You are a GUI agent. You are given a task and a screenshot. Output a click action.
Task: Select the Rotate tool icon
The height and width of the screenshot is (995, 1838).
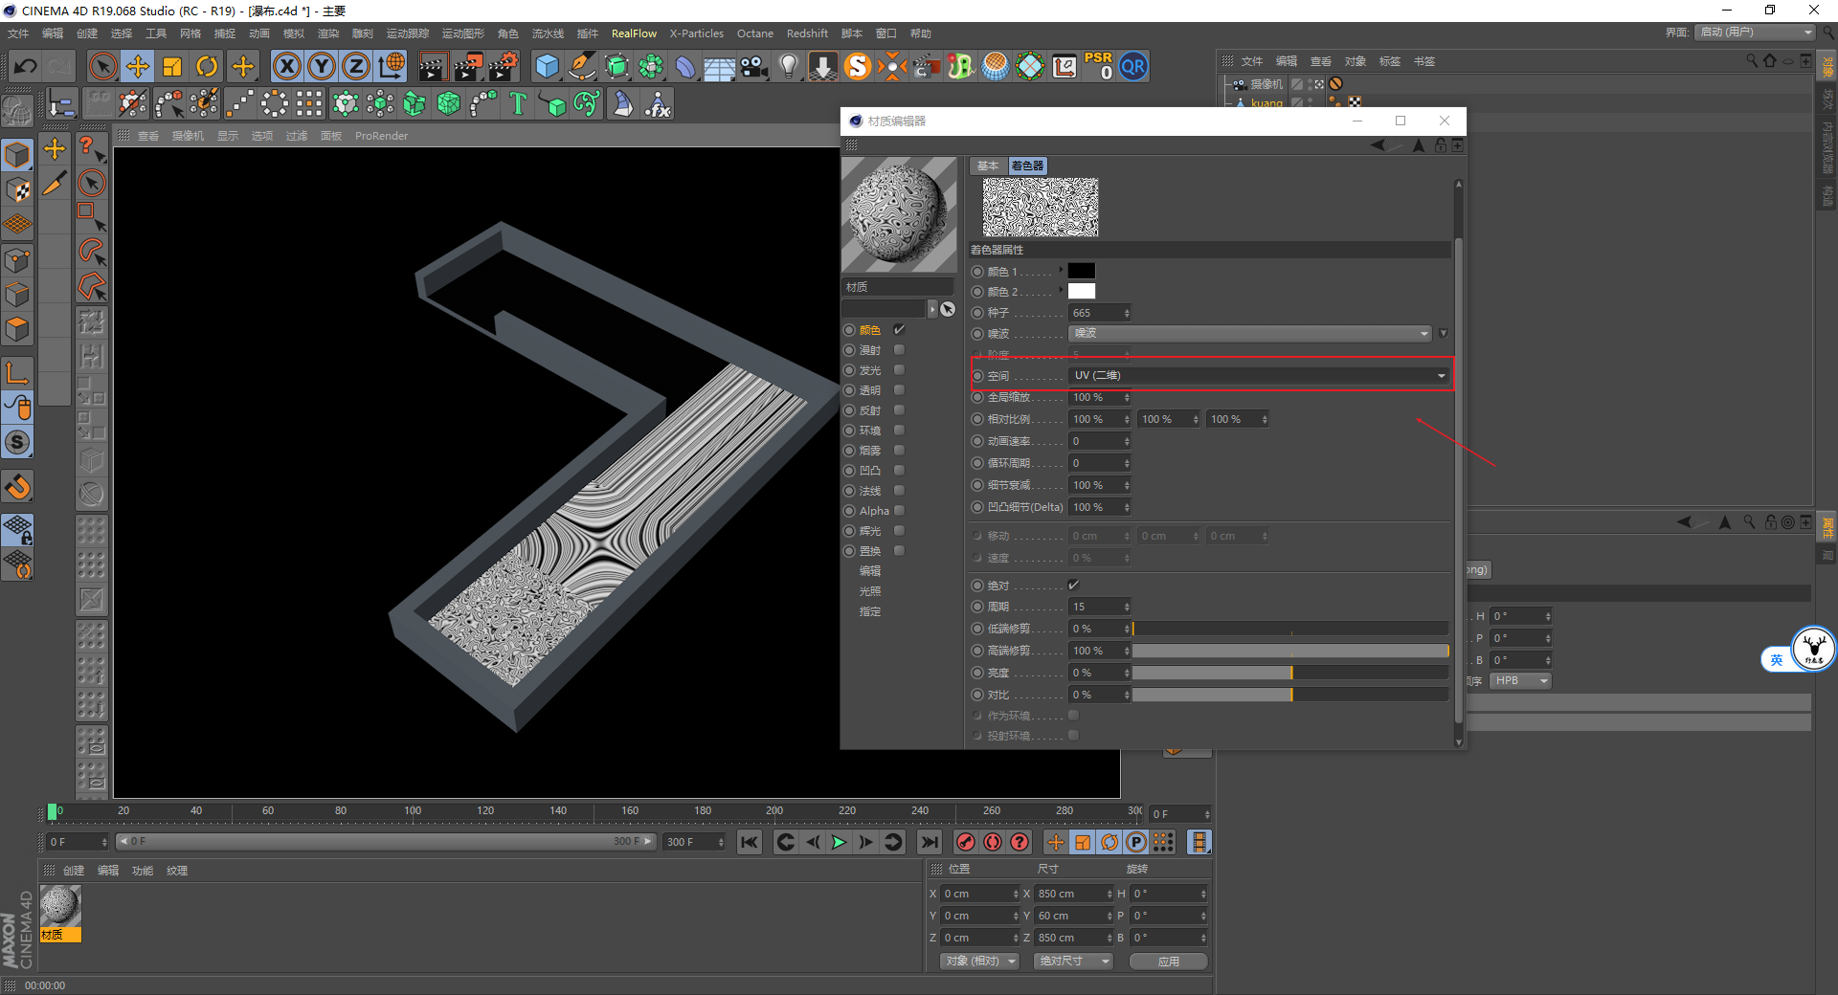[x=207, y=66]
